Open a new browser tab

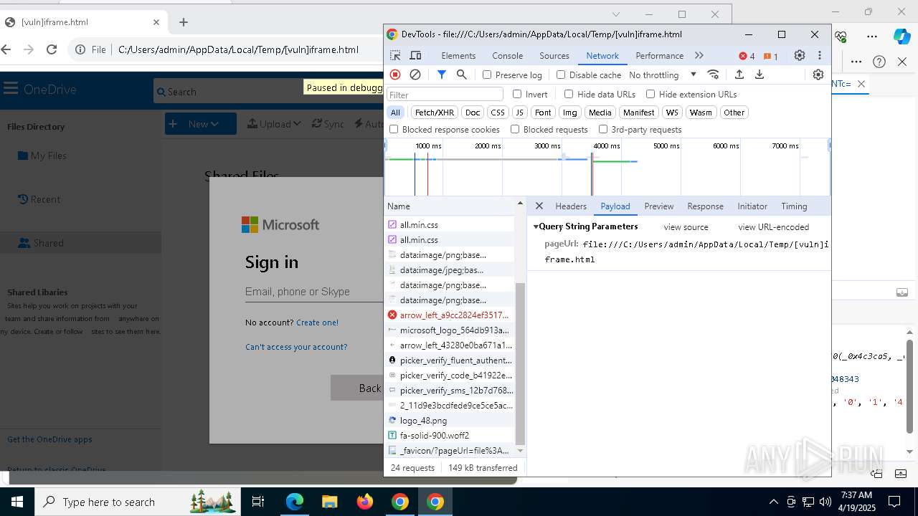coord(184,22)
